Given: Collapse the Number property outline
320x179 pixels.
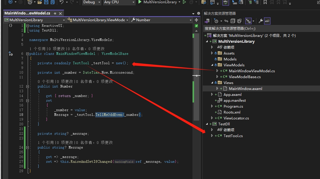Looking at the screenshot, I should pos(27,86).
